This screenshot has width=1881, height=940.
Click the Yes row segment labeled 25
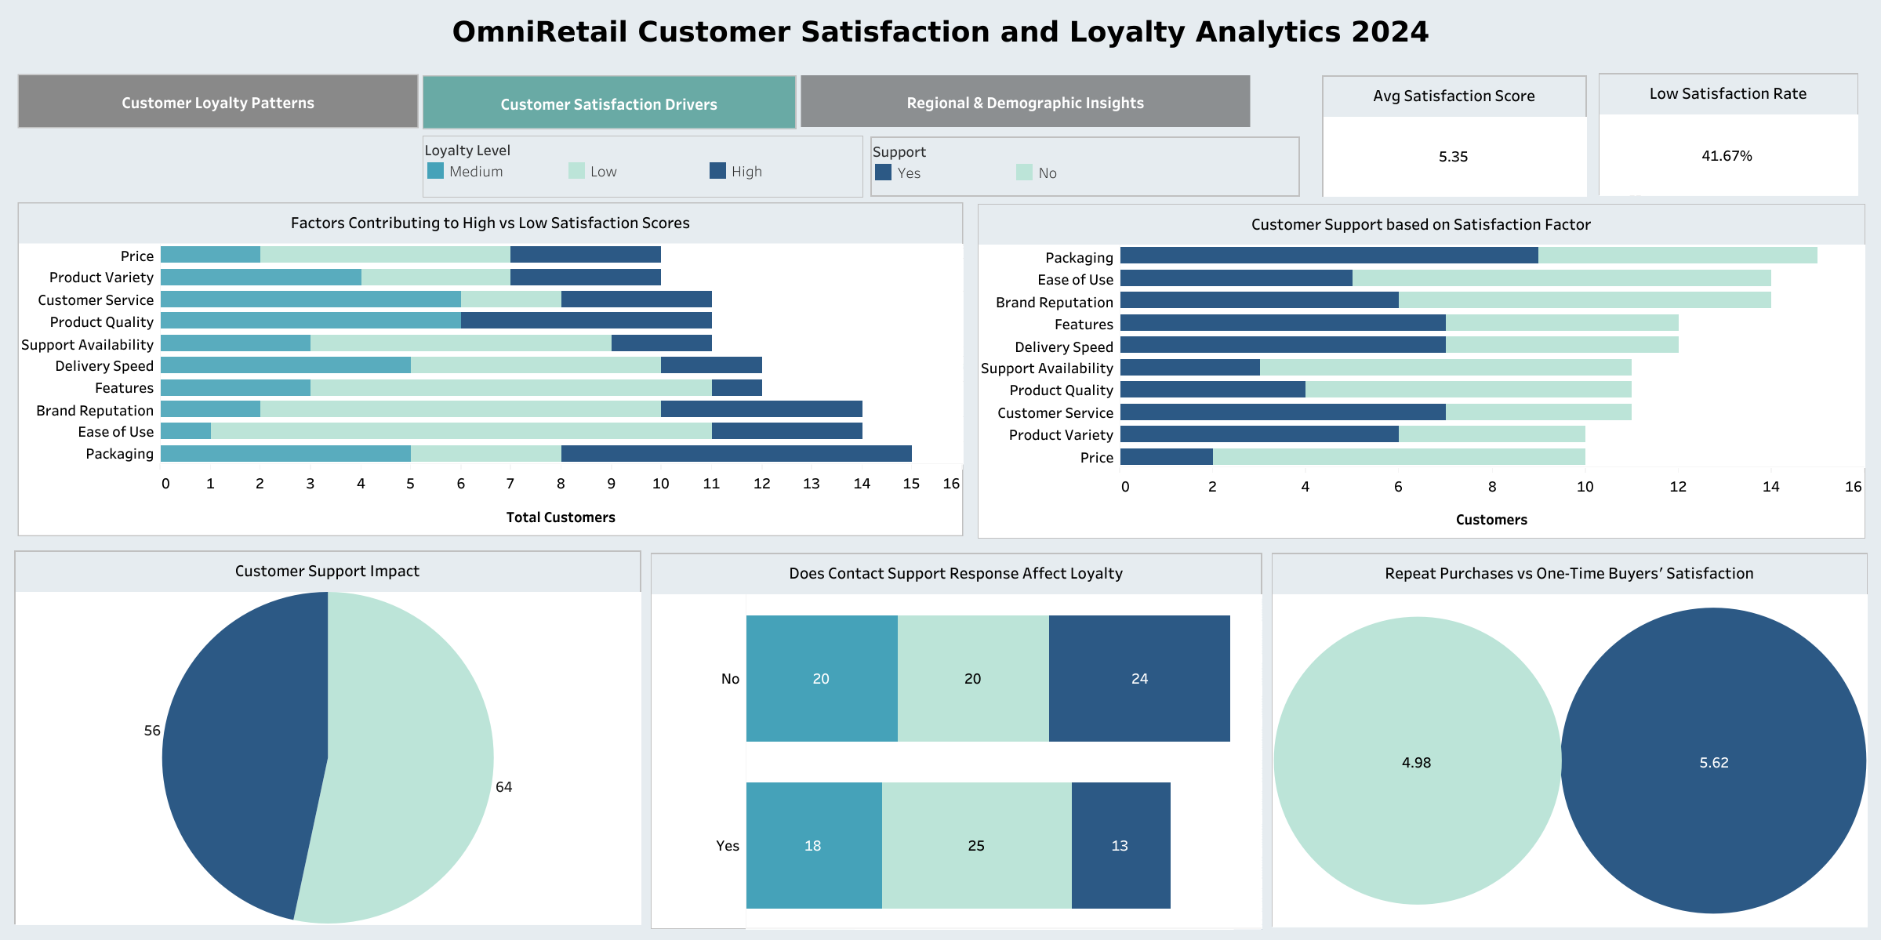[x=976, y=845]
